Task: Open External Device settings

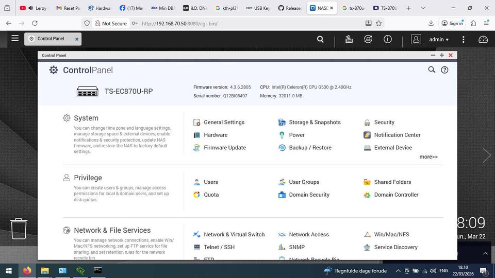Action: [388, 148]
